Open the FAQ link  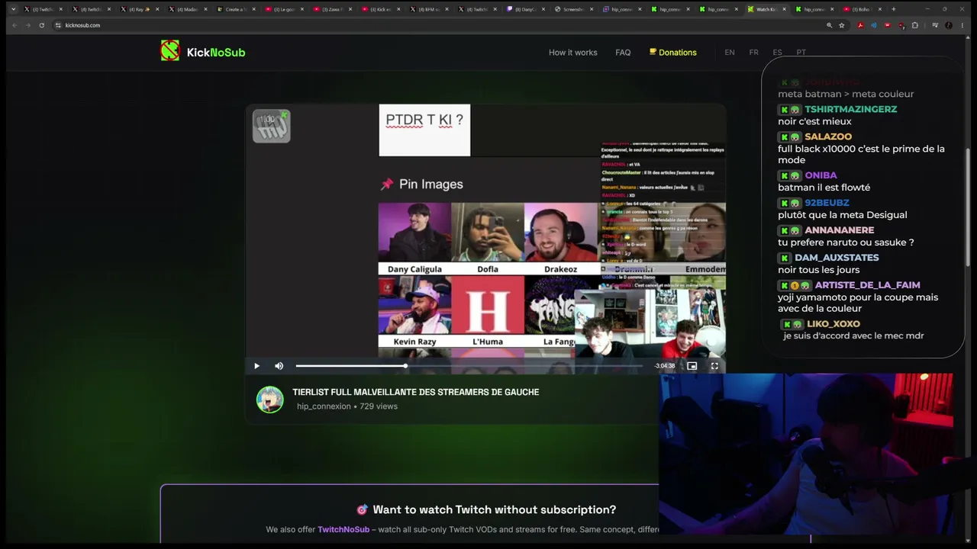[x=623, y=53]
